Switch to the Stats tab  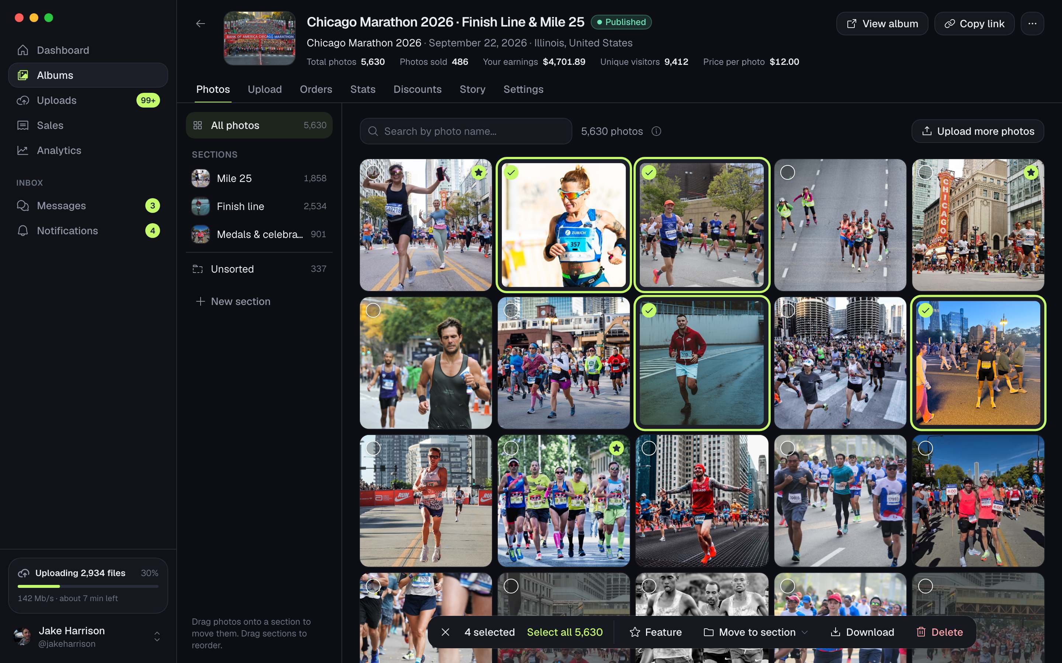coord(362,89)
